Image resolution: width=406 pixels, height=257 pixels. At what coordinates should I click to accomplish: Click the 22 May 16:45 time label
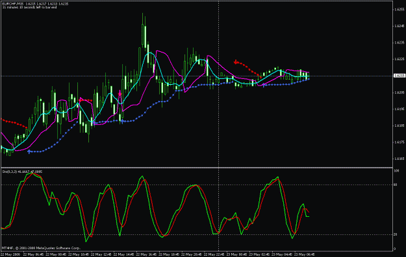(x=146, y=254)
